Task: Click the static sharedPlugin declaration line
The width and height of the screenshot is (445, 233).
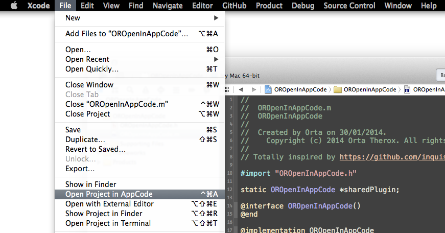Action: (320, 190)
